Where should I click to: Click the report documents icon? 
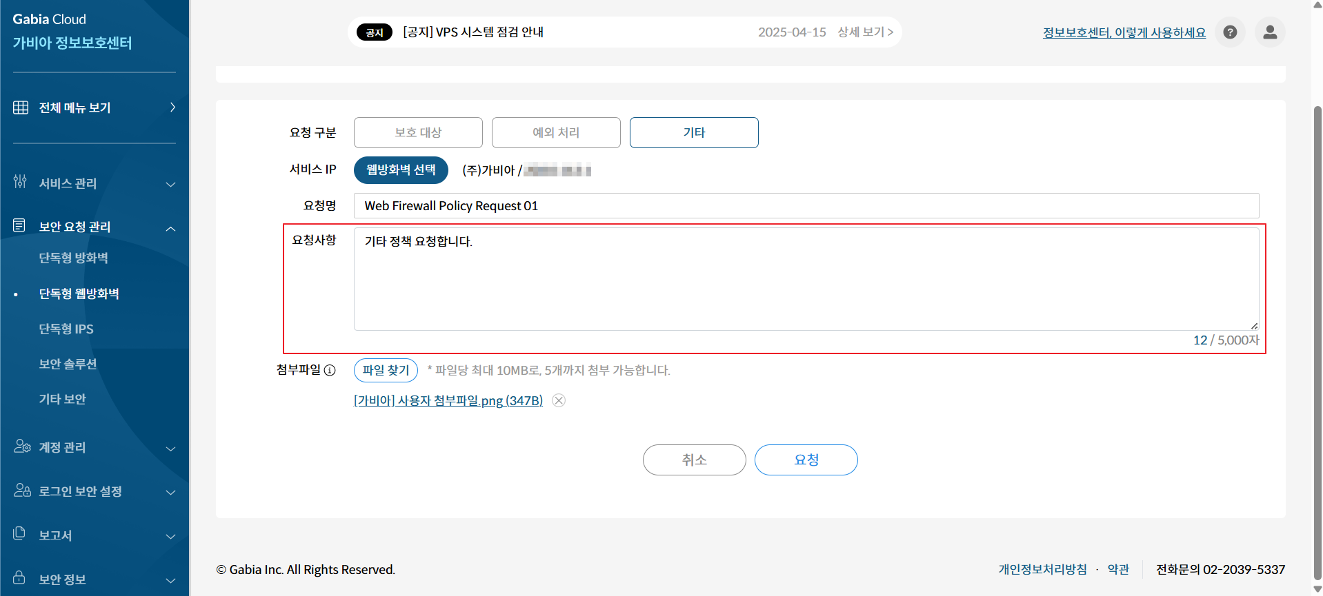click(x=19, y=533)
